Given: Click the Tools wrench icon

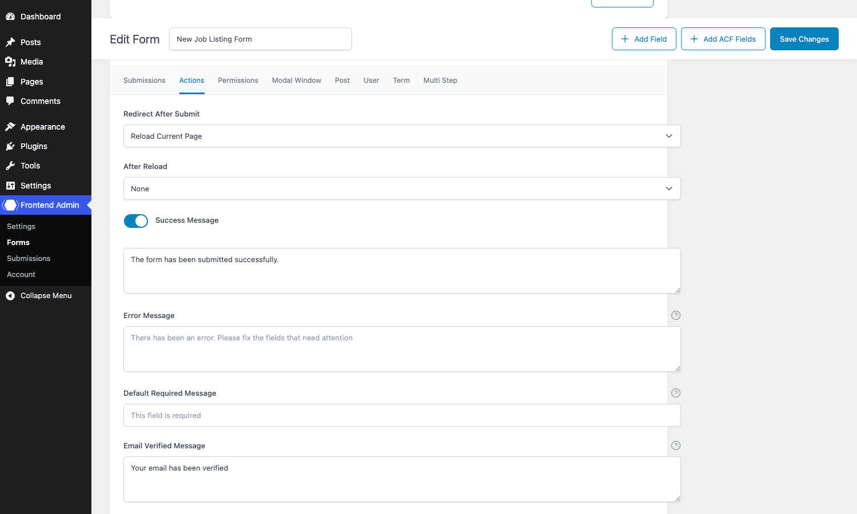Looking at the screenshot, I should click(10, 166).
